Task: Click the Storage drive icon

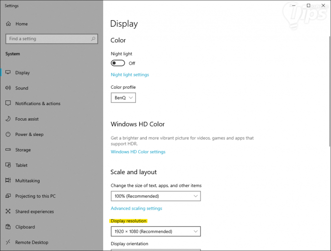Action: pos(8,150)
